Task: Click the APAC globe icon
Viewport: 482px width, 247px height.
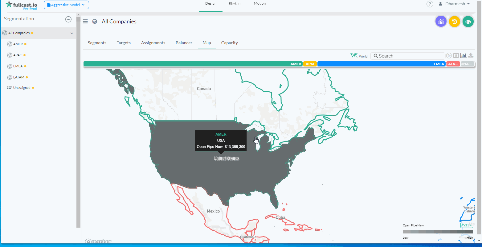Action: 9,55
